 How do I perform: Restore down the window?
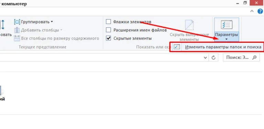245,3
